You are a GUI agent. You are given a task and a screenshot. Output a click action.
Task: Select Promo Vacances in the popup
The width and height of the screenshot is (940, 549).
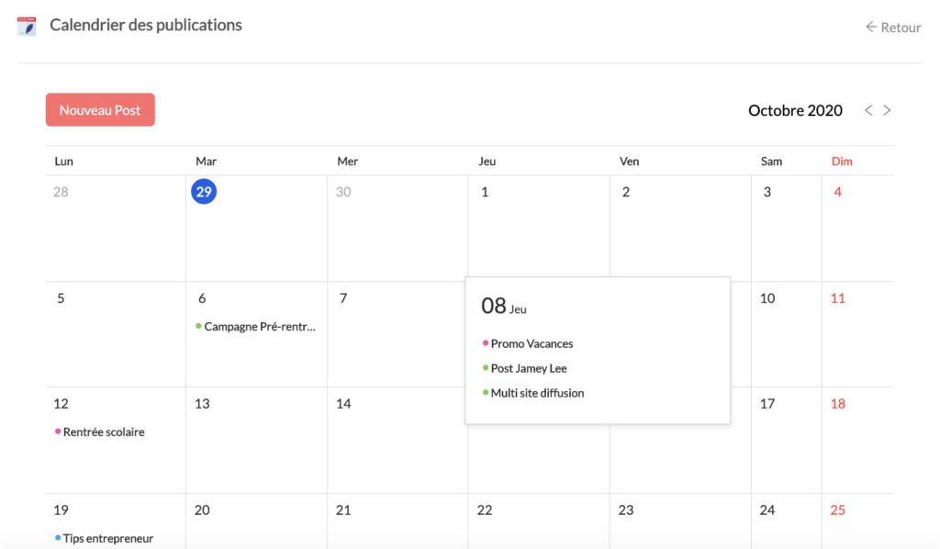click(532, 343)
